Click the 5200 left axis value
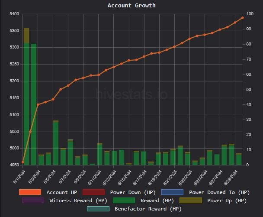 pos(14,81)
